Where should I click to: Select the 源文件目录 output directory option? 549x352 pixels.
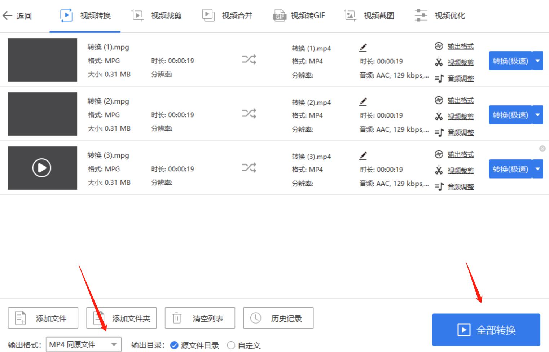click(x=174, y=345)
